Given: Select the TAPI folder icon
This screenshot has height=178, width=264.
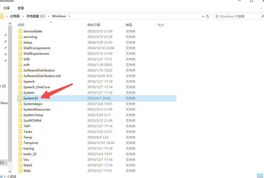Looking at the screenshot, I should coord(20,126).
